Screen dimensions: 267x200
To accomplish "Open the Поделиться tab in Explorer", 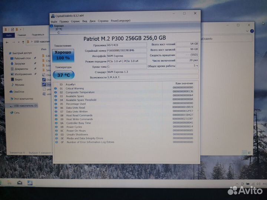I will tap(38, 34).
